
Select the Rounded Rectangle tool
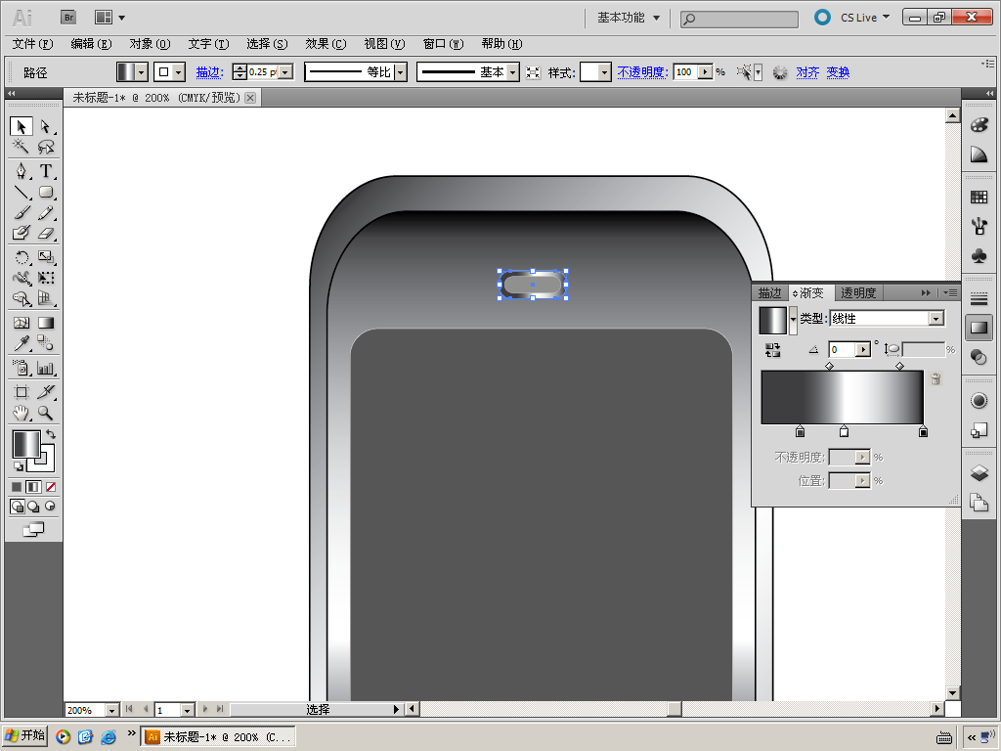point(45,192)
